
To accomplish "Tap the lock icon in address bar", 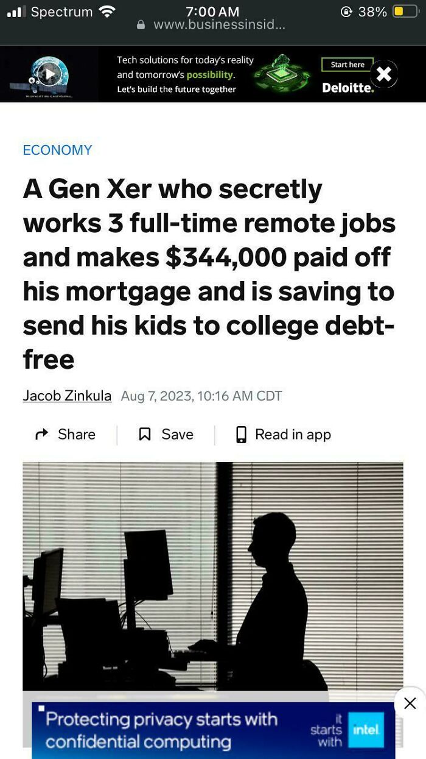I will point(142,25).
